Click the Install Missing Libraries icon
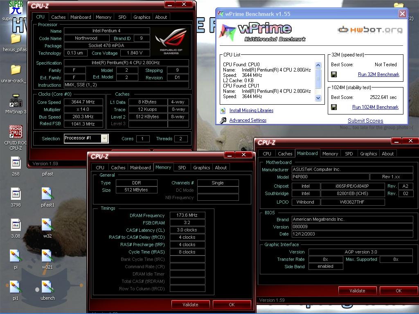Image resolution: width=419 pixels, height=314 pixels. (223, 110)
